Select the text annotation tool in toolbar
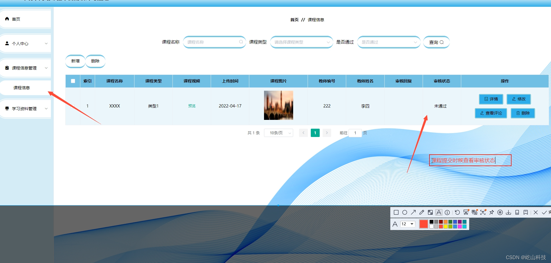The height and width of the screenshot is (263, 551). tap(439, 212)
